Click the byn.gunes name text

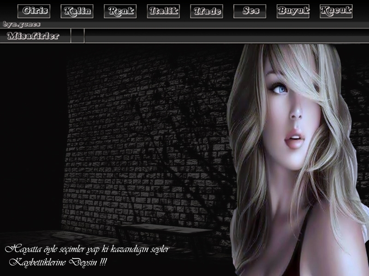pyautogui.click(x=21, y=24)
